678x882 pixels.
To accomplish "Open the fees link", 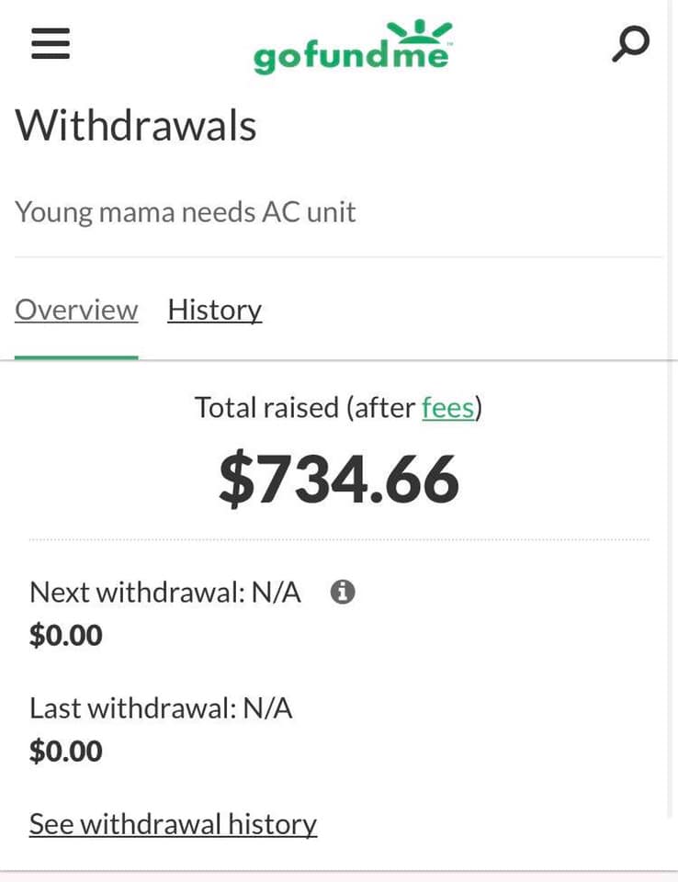I will [x=447, y=407].
